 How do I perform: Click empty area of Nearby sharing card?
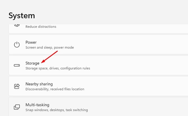click(132, 86)
